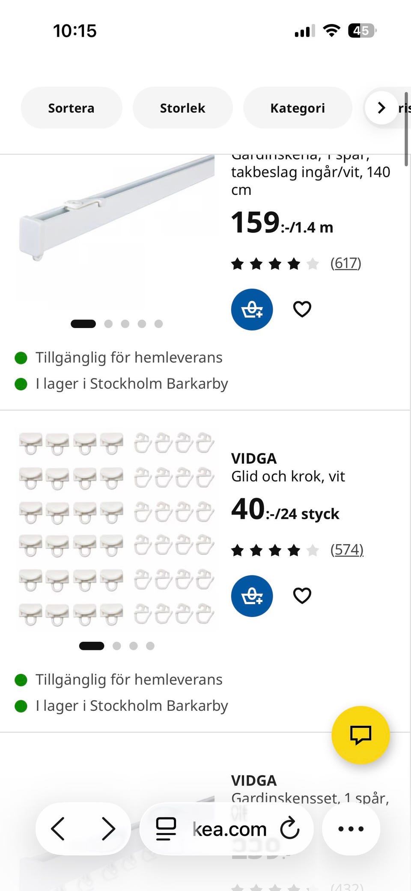Open the browser three-dot more menu
This screenshot has height=891, width=411.
tap(351, 829)
